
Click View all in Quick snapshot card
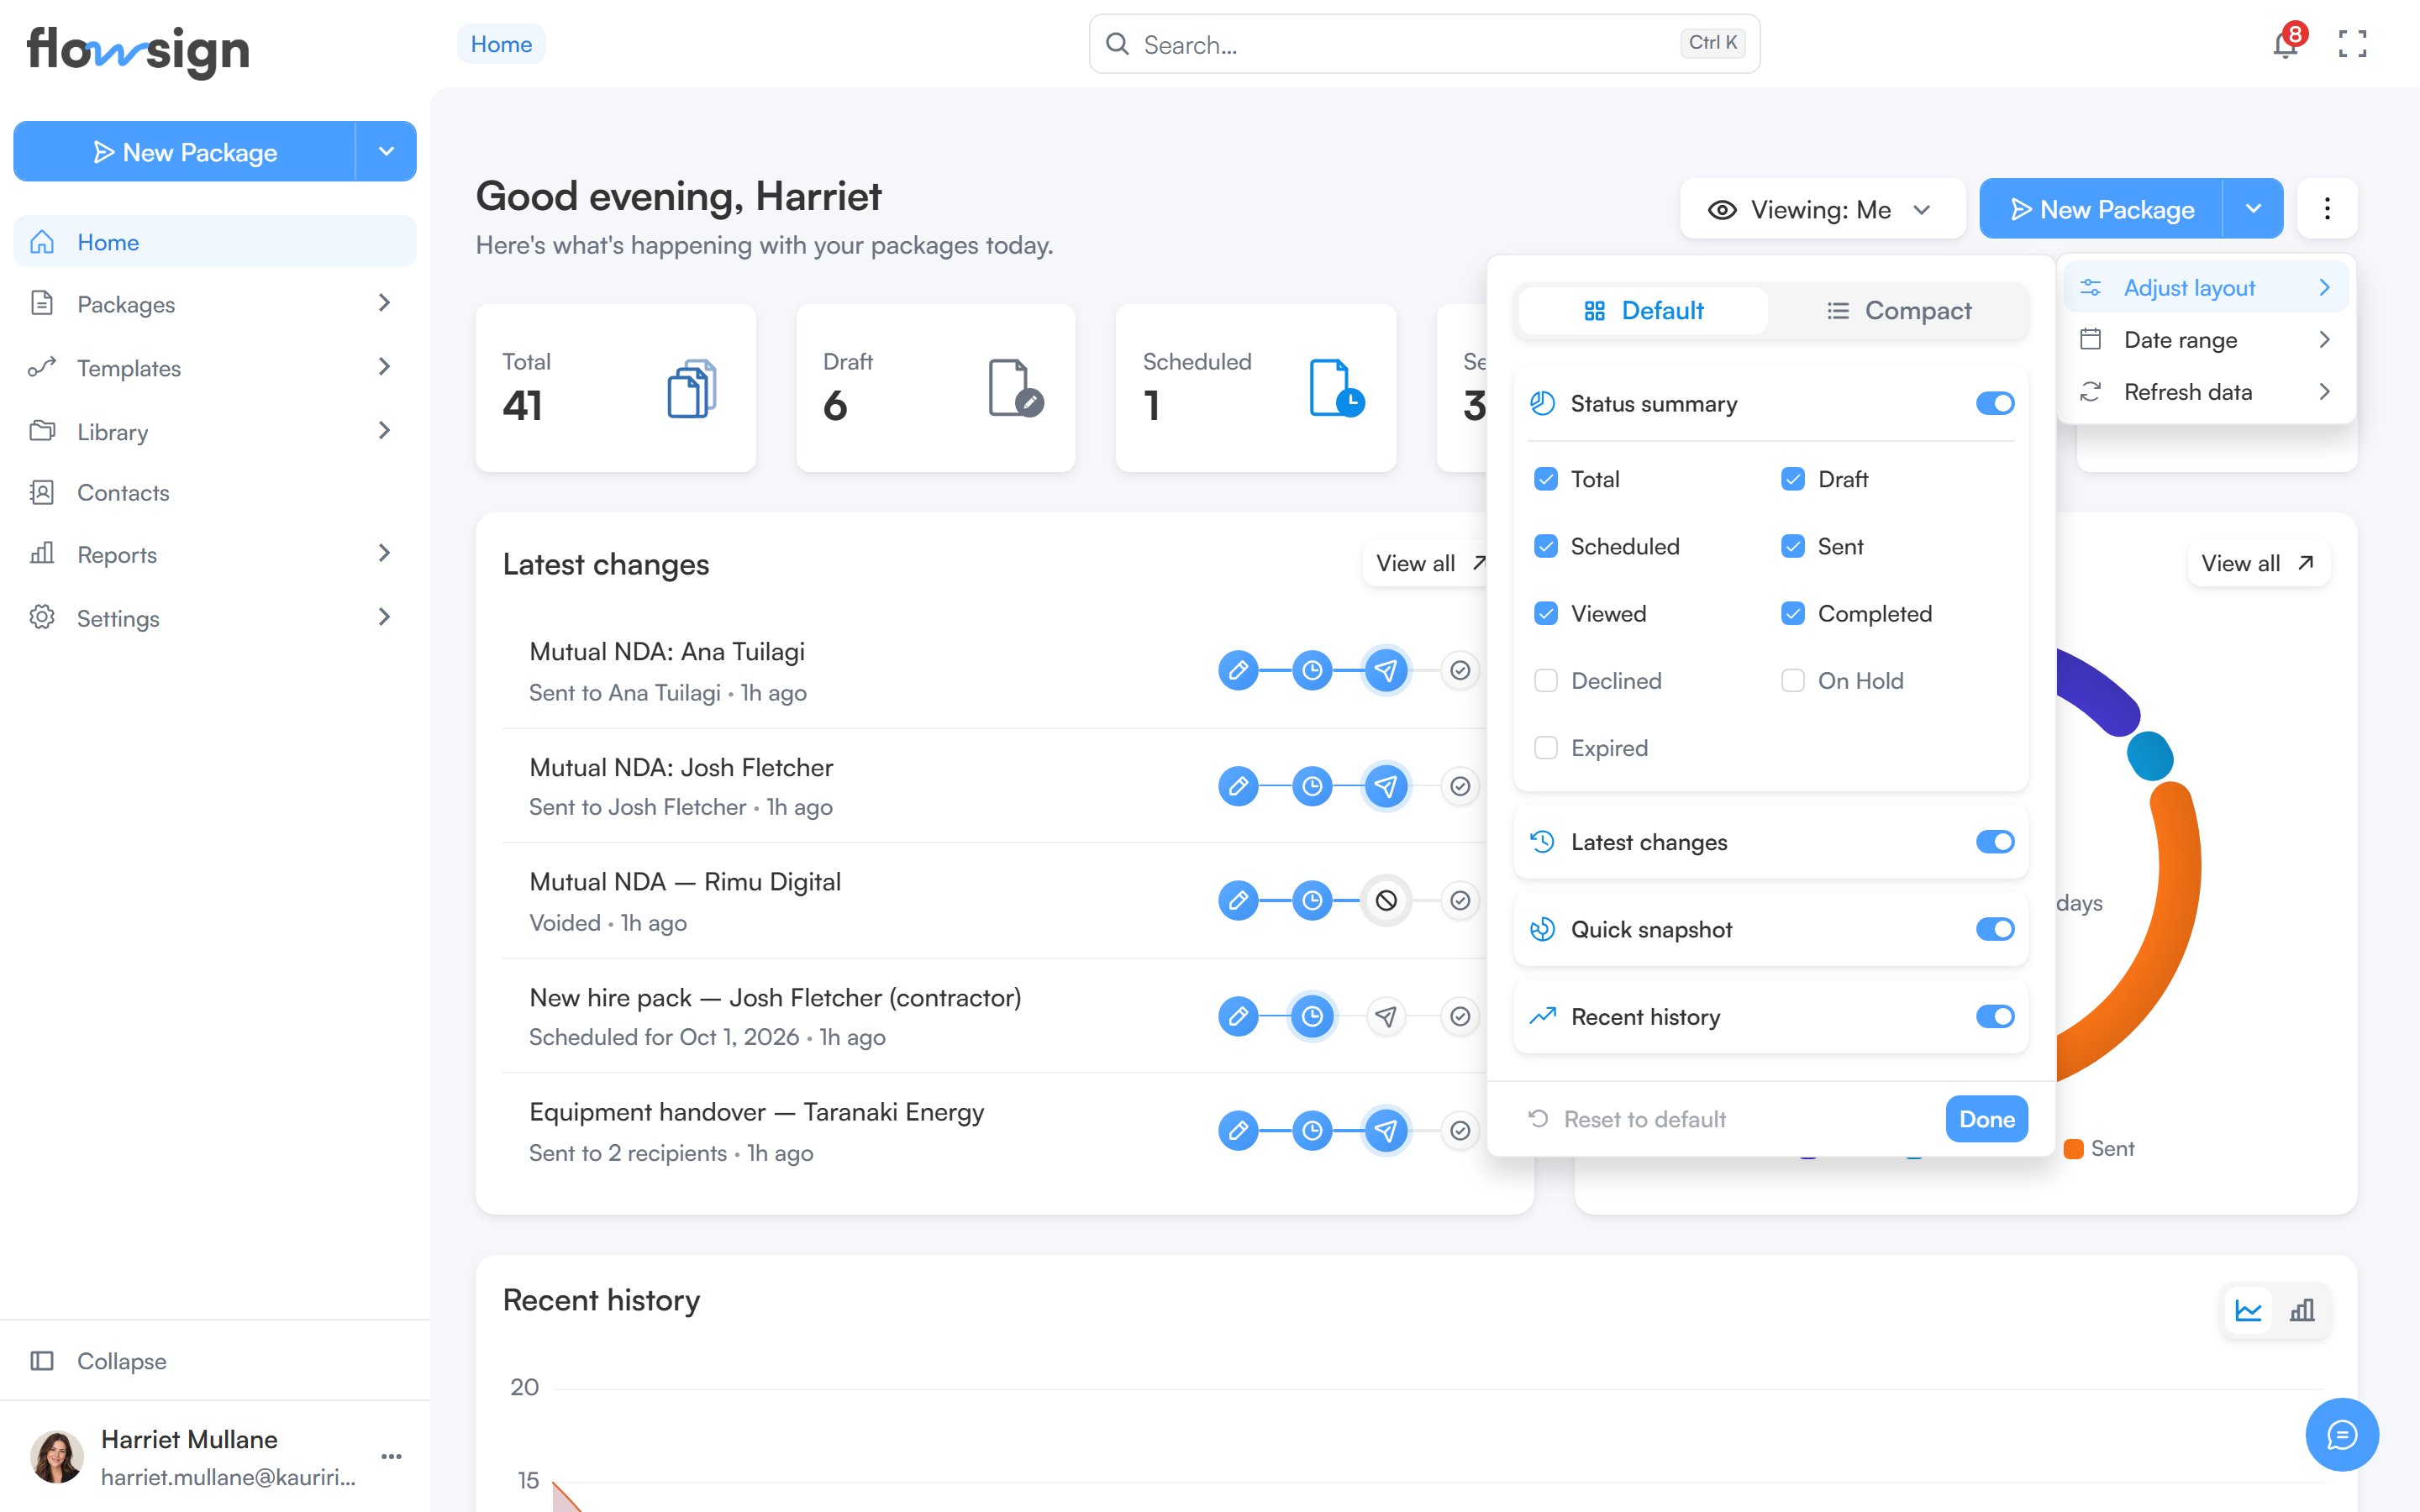(x=2258, y=563)
